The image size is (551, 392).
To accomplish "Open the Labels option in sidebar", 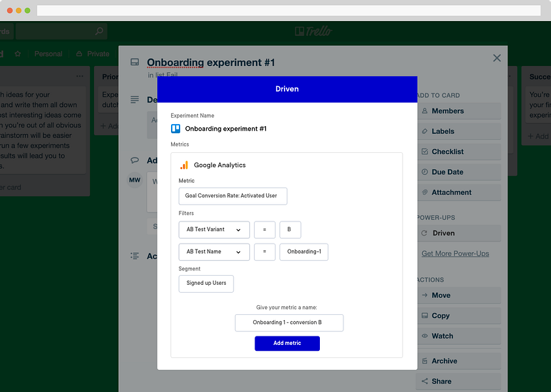I will (x=458, y=131).
